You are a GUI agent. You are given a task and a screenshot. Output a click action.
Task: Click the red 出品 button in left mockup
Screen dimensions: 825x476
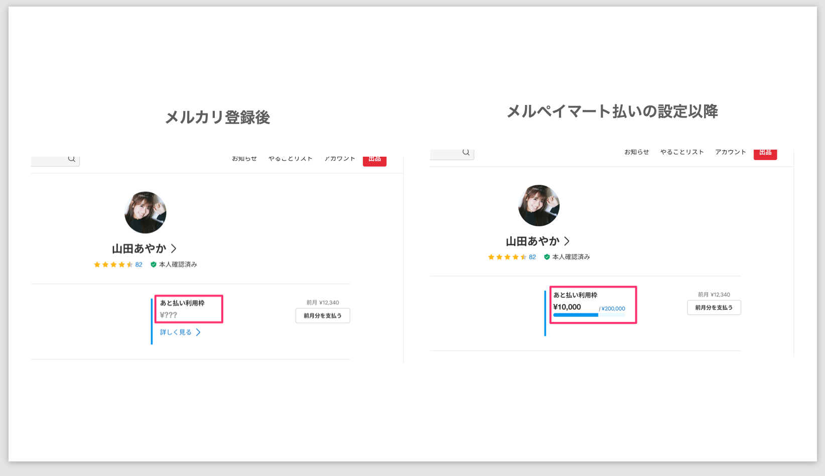tap(374, 161)
